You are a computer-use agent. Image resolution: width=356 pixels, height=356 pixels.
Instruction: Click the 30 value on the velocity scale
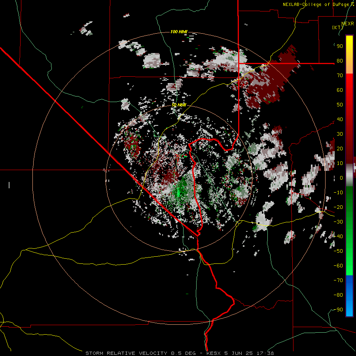(x=340, y=134)
